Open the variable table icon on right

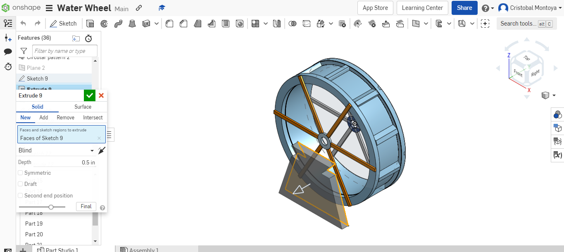pyautogui.click(x=557, y=155)
